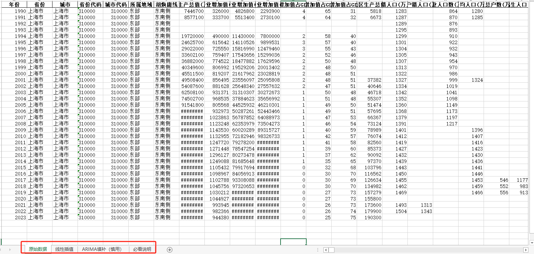The image size is (534, 254).
Task: Click the cell containing 8577100
Action: click(x=192, y=17)
